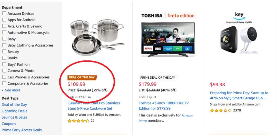Screen dimensions: 277x135
Task: Open Prime Early Access Deals filter
Action: [x=22, y=130]
